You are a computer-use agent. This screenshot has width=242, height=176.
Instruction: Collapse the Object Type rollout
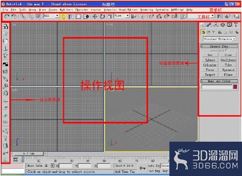pos(219,46)
